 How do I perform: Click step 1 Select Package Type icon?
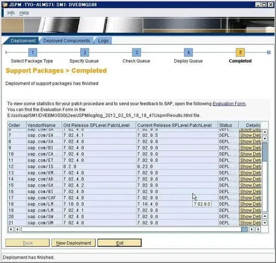pyautogui.click(x=33, y=53)
